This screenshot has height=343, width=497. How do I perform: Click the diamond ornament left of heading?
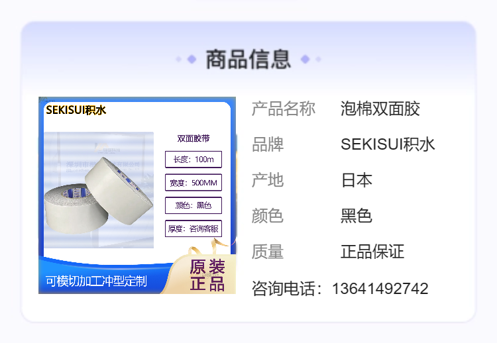pyautogui.click(x=192, y=59)
